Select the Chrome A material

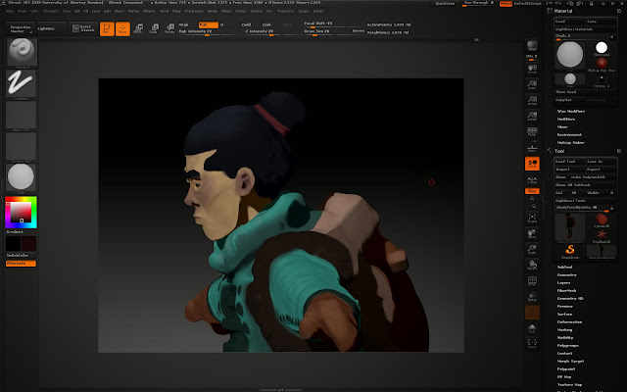601,80
